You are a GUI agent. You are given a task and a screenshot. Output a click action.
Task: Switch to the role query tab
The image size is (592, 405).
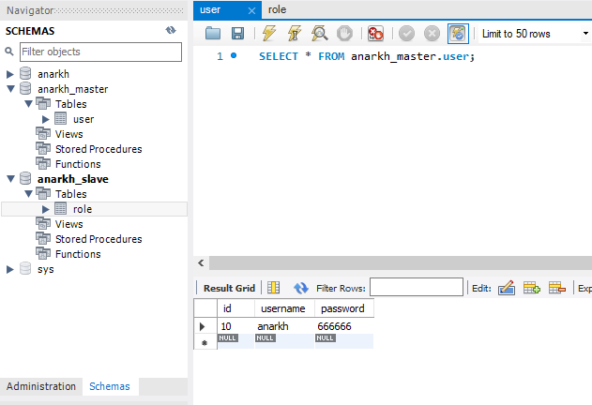click(277, 9)
